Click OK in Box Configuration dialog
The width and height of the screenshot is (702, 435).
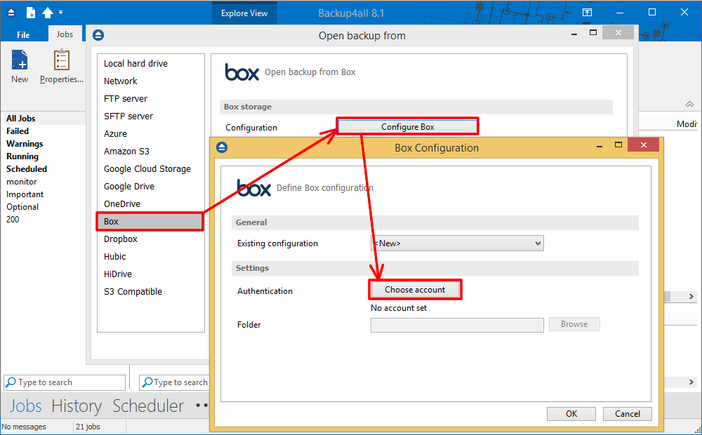(x=571, y=414)
